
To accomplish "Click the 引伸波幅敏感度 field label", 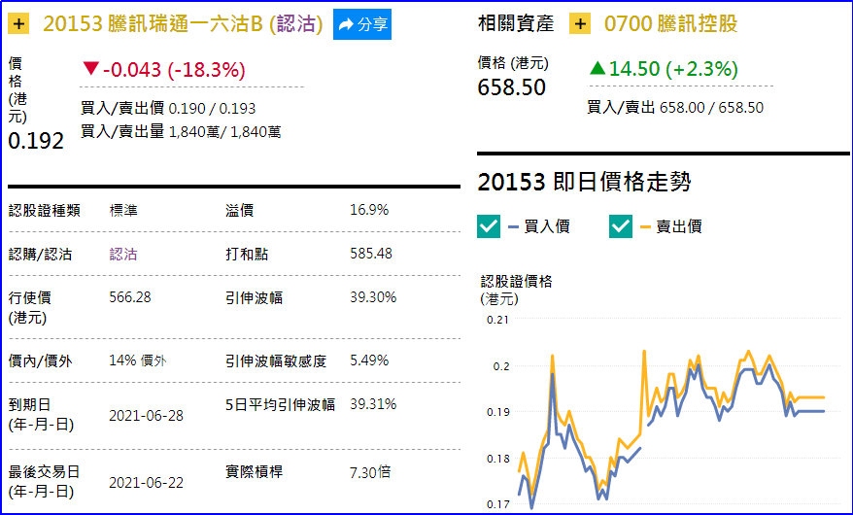I will pos(276,361).
